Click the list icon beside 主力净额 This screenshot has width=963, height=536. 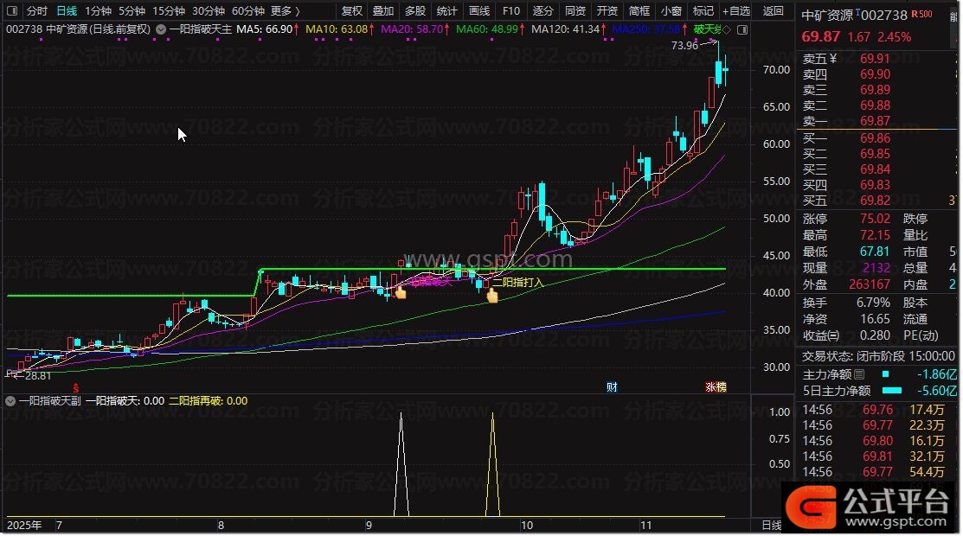tap(859, 375)
